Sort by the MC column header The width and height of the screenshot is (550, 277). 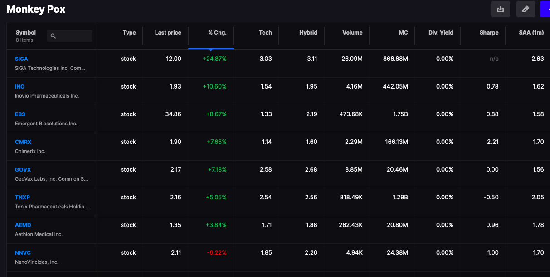point(403,33)
